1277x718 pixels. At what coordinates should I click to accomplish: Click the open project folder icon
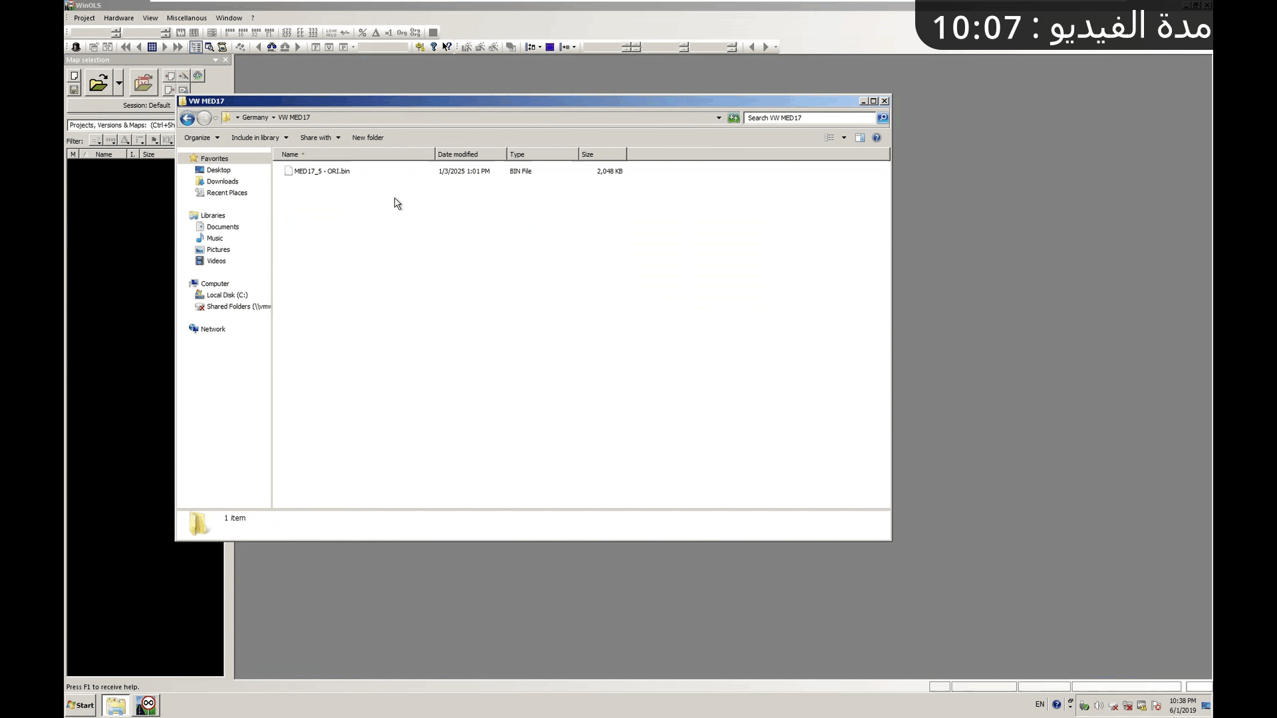click(98, 83)
